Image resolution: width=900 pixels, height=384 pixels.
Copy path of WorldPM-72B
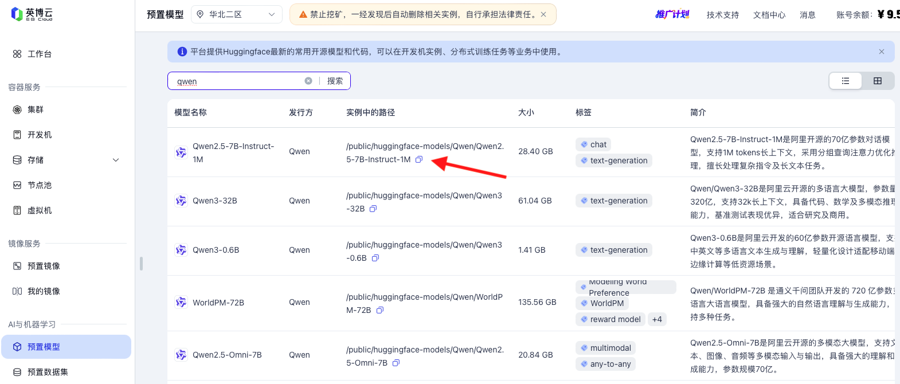(x=380, y=310)
